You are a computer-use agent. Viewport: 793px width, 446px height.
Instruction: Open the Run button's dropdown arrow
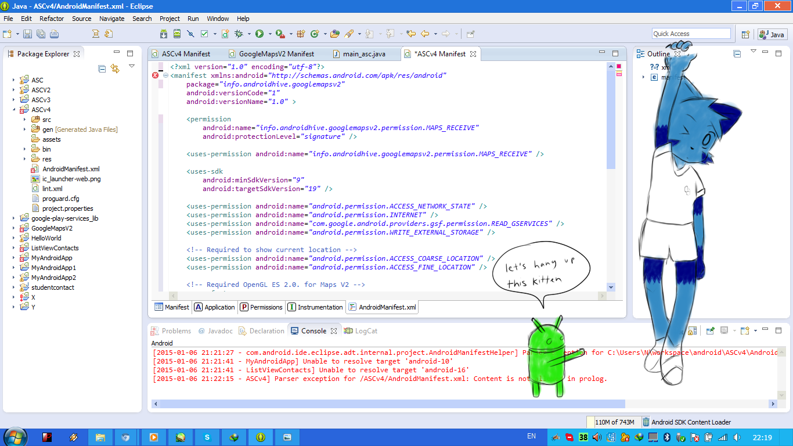(269, 34)
